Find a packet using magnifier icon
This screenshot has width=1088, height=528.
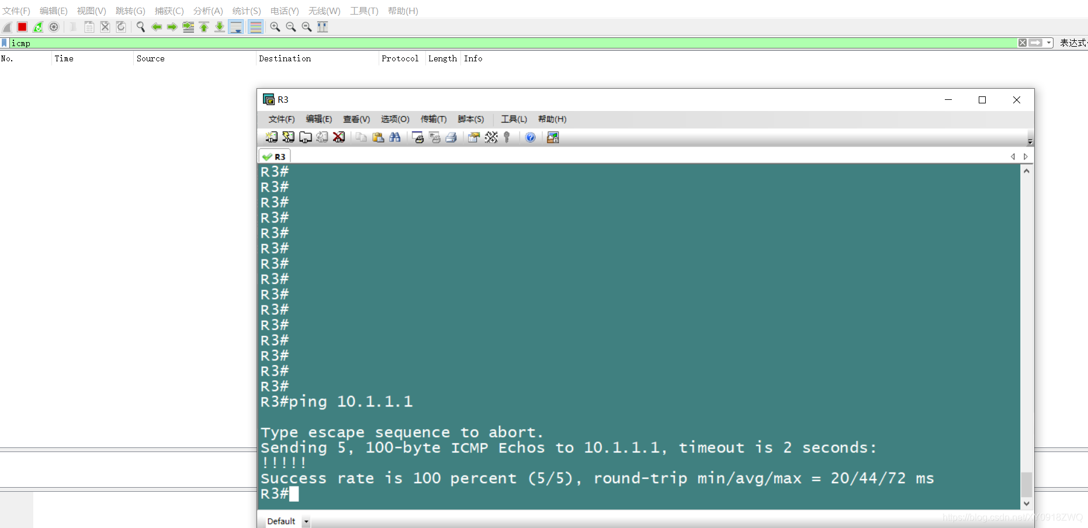click(x=141, y=27)
